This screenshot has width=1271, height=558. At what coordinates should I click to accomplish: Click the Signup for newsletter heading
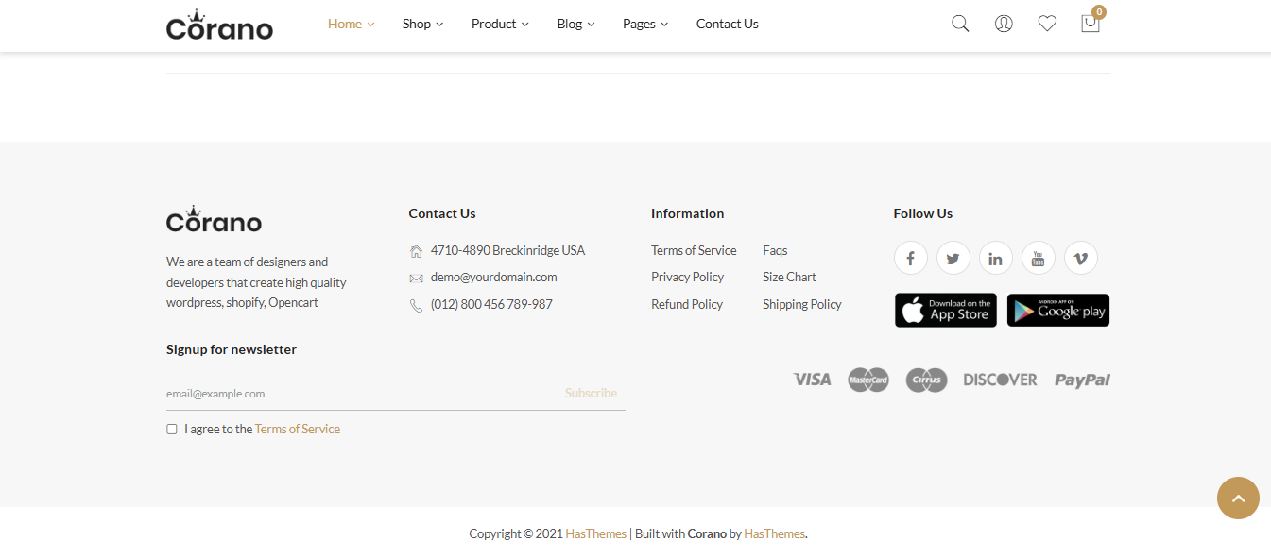[232, 349]
